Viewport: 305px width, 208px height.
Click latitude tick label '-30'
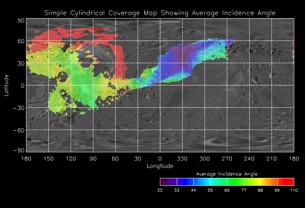[x=19, y=108]
